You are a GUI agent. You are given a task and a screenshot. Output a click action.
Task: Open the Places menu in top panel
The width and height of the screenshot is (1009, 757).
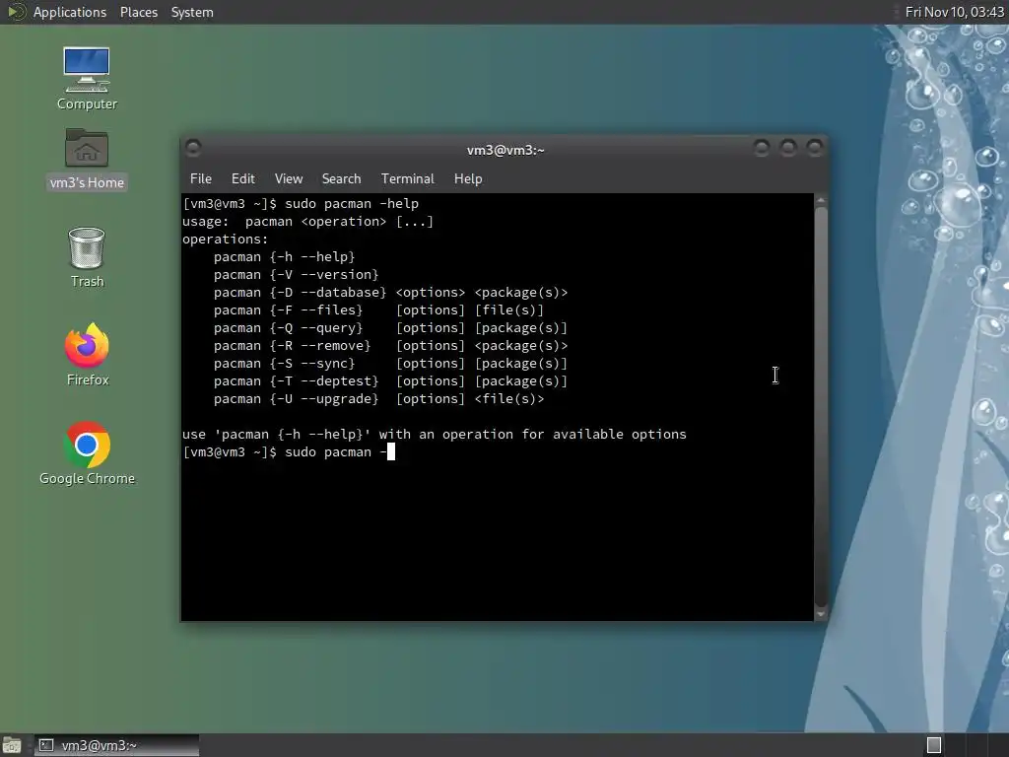tap(138, 12)
